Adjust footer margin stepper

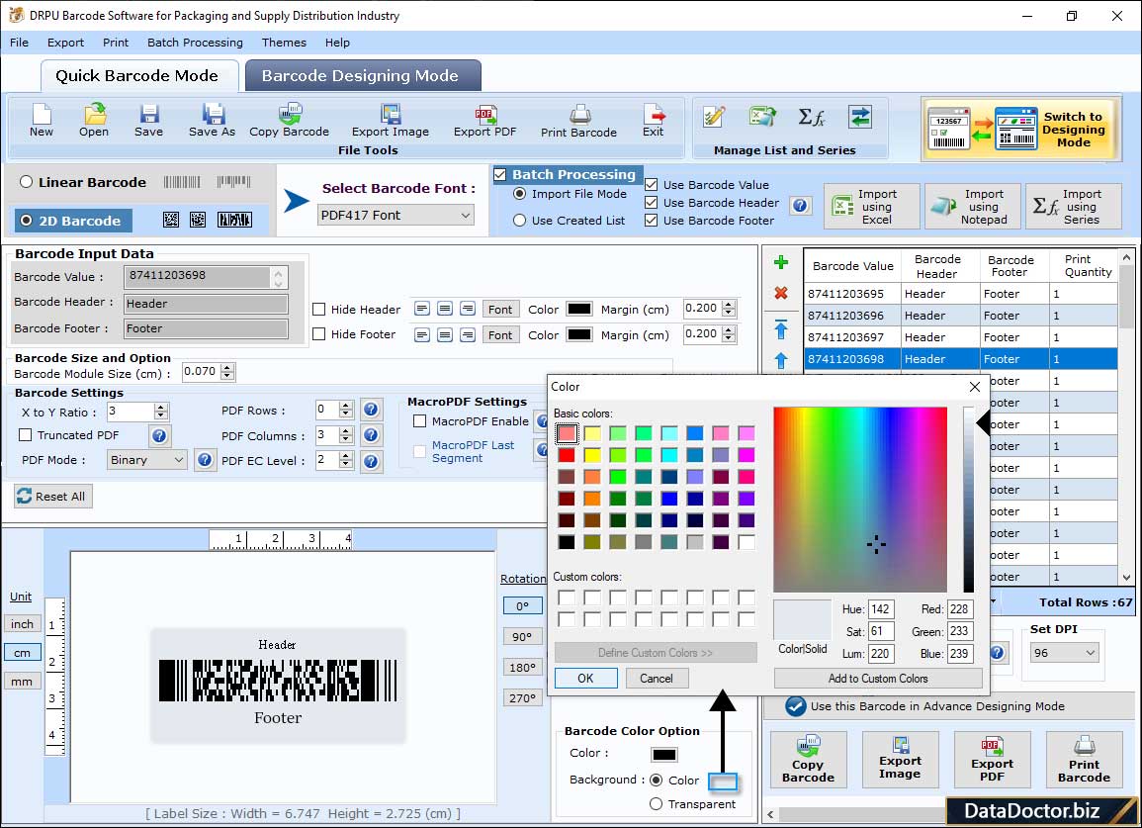point(729,333)
